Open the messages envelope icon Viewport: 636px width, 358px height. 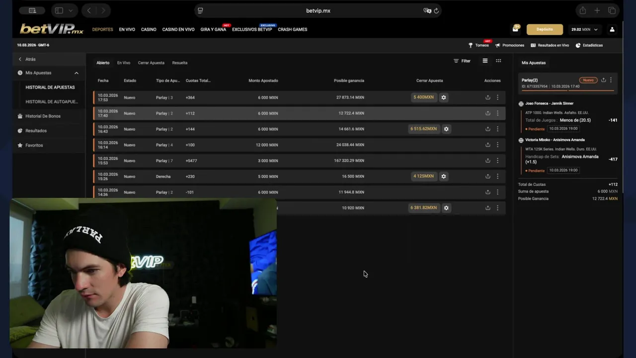[x=516, y=29]
